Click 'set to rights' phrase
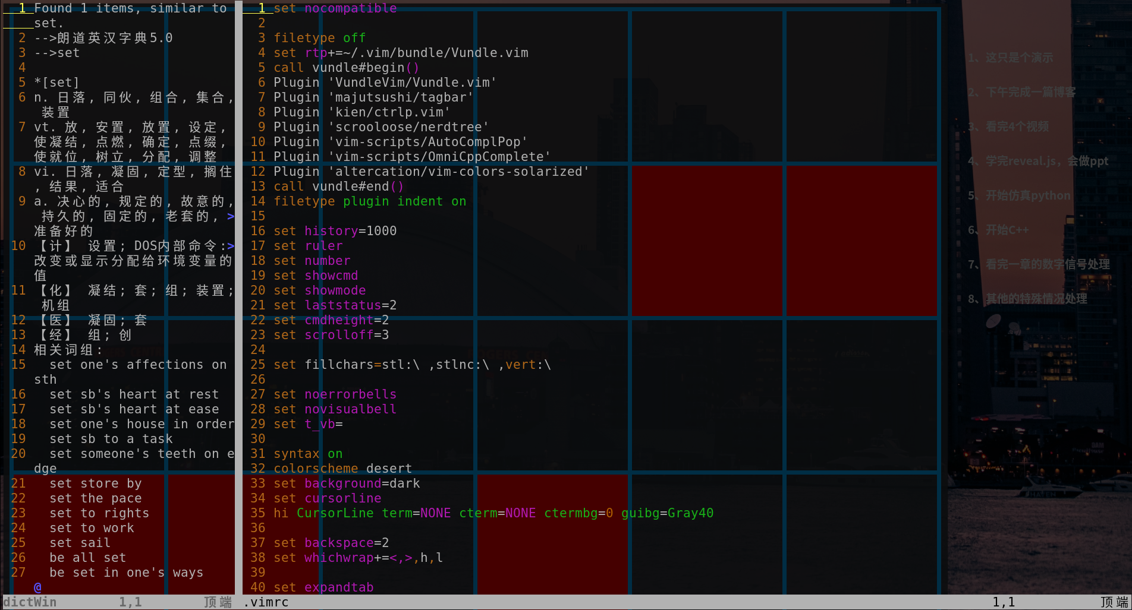This screenshot has width=1132, height=610. point(99,513)
